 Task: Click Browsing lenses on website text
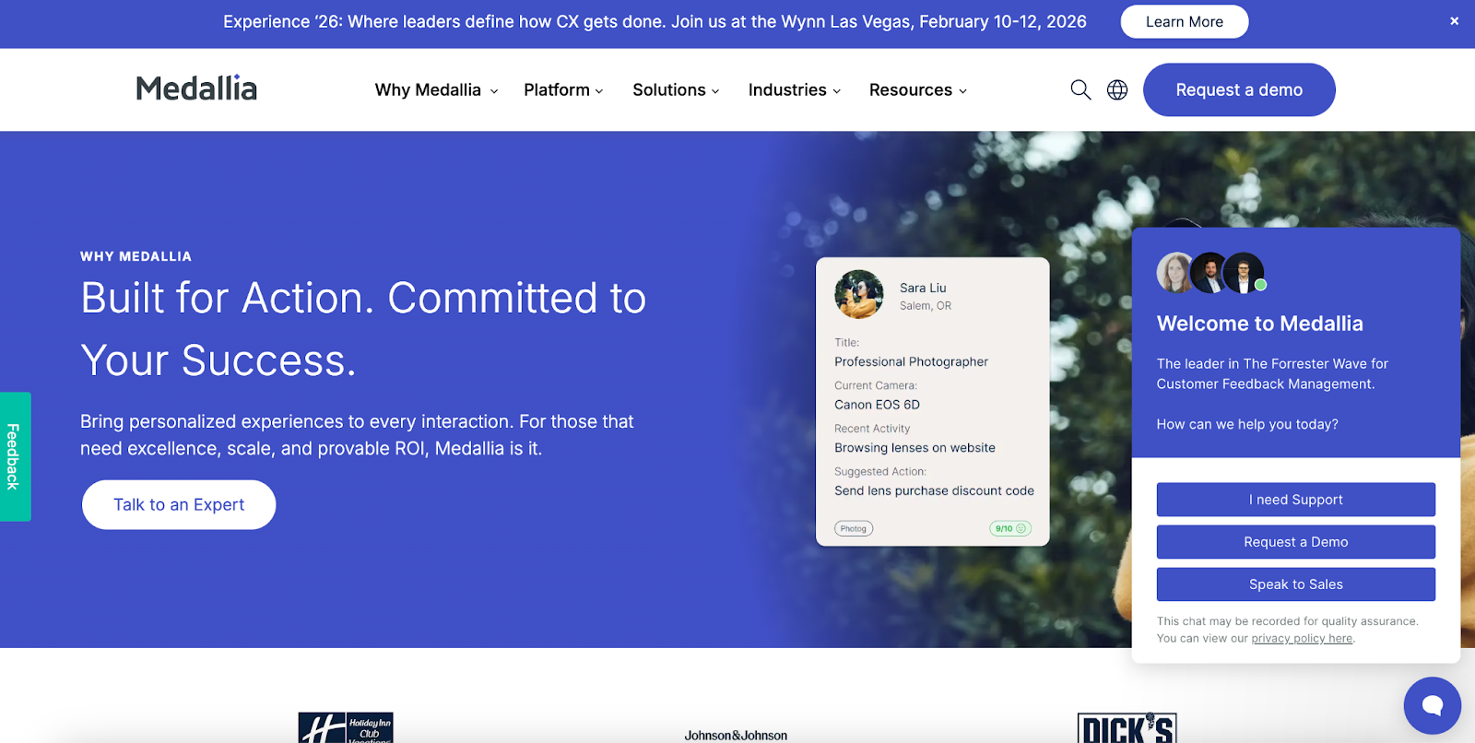coord(914,448)
